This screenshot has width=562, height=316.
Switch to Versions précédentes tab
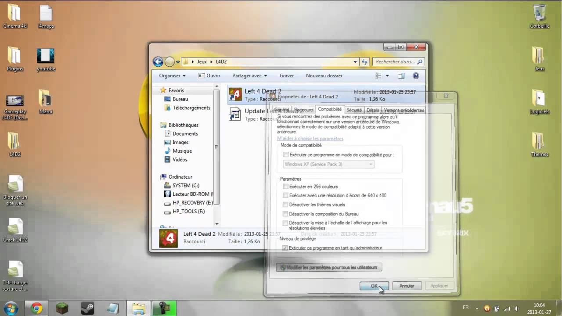click(x=404, y=110)
